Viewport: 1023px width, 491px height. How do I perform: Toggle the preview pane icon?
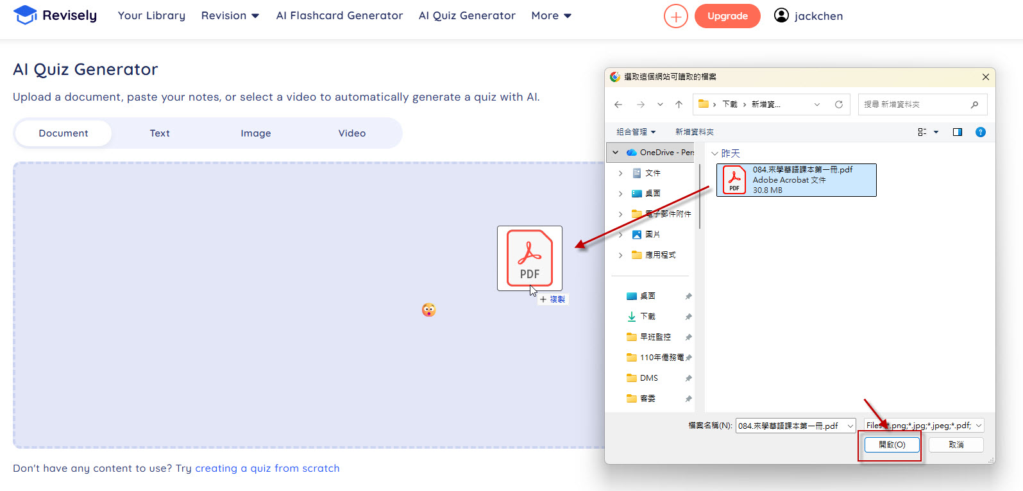pyautogui.click(x=957, y=132)
